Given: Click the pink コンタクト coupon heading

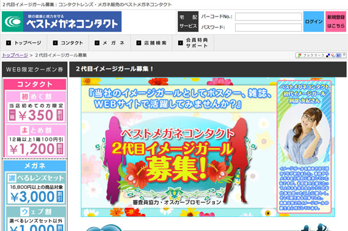Looking at the screenshot, I should [35, 84].
